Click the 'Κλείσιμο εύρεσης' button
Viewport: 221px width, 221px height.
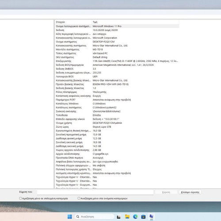coord(190,192)
